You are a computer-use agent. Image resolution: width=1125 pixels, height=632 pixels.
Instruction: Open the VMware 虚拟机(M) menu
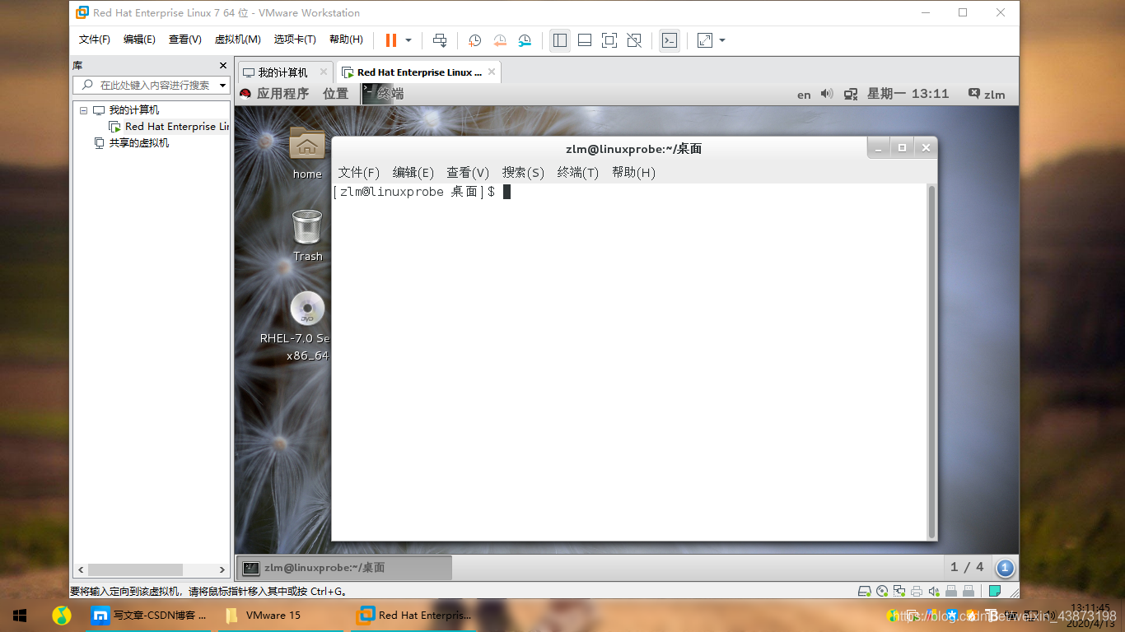238,39
